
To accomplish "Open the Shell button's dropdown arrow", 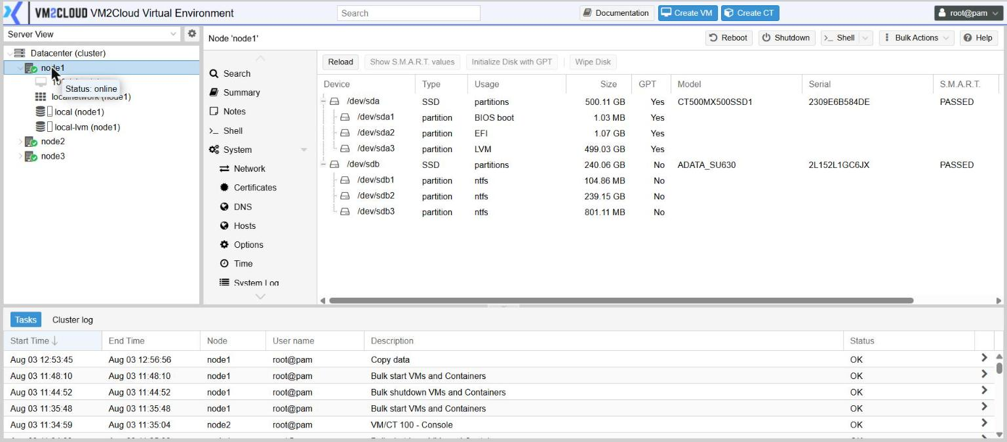I will 865,38.
